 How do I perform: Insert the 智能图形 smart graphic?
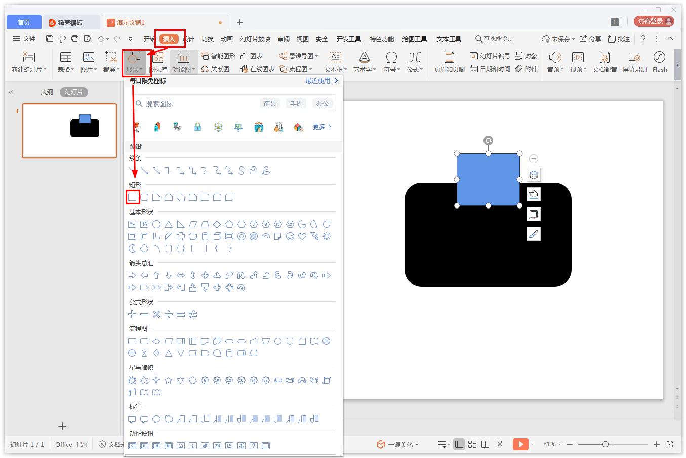tap(218, 56)
